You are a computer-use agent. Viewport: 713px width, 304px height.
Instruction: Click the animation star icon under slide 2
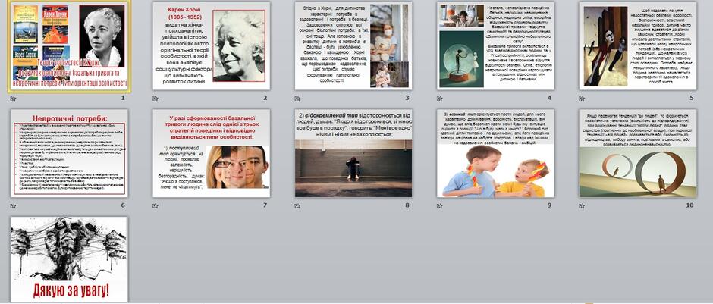coord(155,99)
